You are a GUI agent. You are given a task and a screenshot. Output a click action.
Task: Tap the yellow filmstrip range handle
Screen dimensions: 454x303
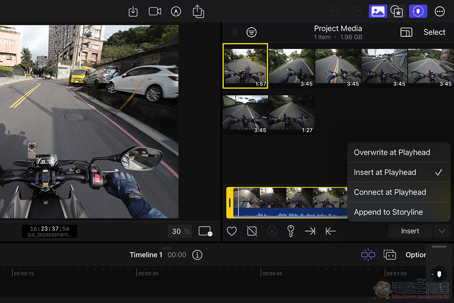click(x=230, y=203)
